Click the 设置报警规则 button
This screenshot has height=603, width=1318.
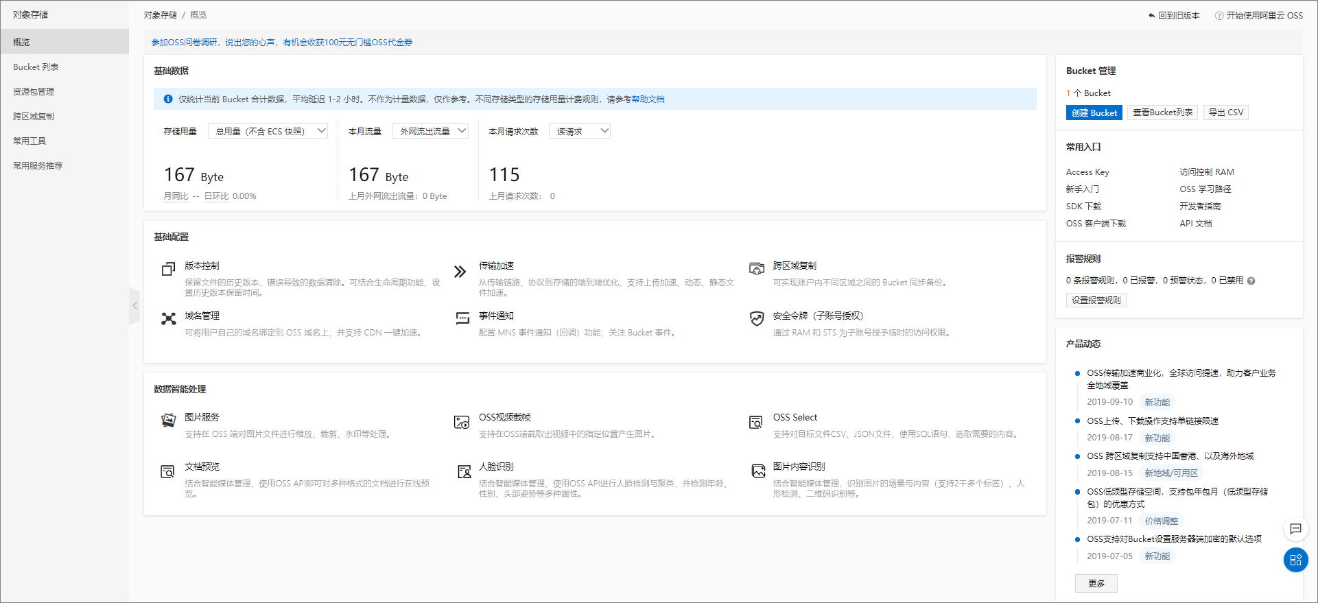click(x=1096, y=300)
